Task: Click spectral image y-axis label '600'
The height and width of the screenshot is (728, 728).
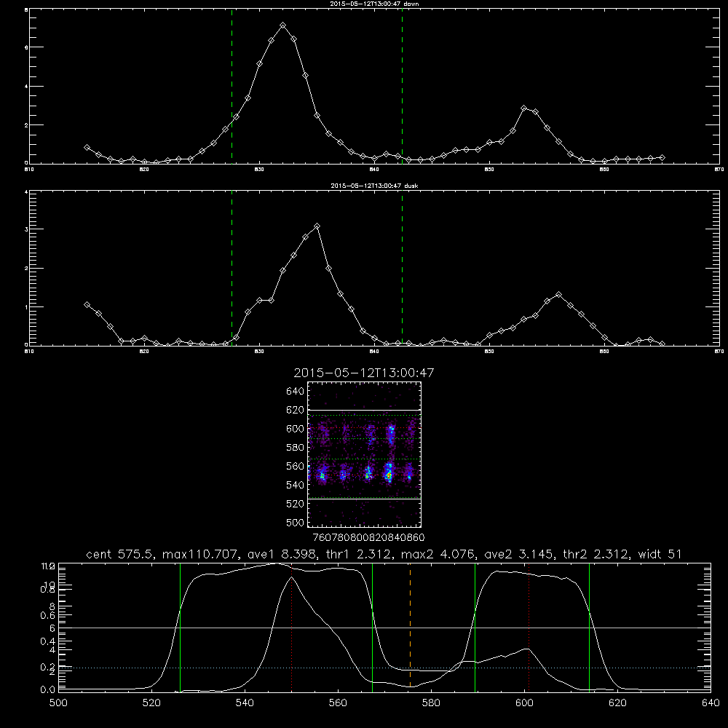Action: coord(296,429)
